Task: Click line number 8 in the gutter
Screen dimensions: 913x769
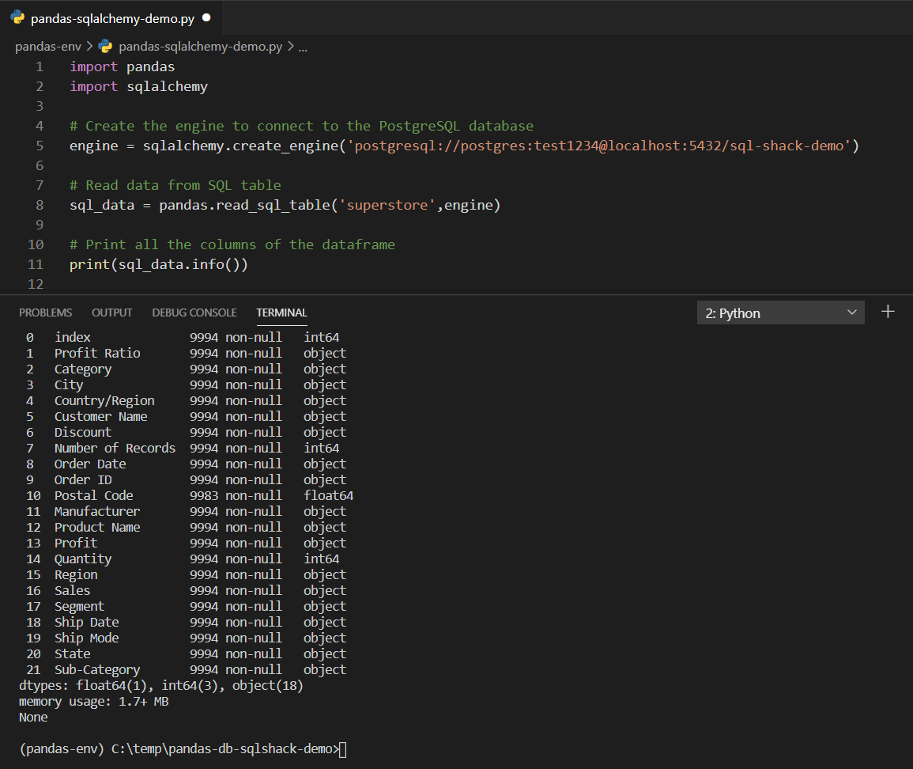Action: click(x=40, y=204)
